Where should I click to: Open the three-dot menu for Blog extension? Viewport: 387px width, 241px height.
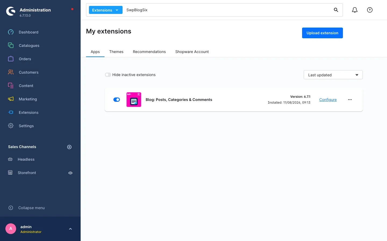(350, 100)
